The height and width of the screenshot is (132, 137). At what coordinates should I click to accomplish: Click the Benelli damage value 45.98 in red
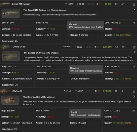click(x=16, y=29)
